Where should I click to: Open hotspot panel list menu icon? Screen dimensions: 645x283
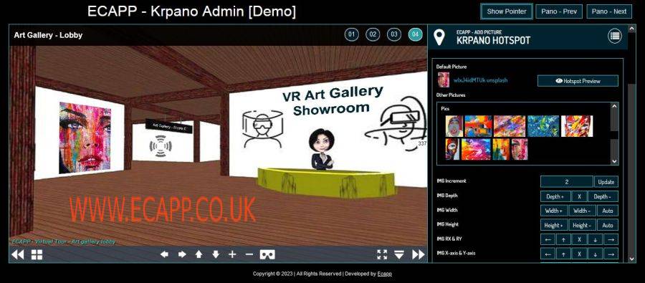point(615,37)
